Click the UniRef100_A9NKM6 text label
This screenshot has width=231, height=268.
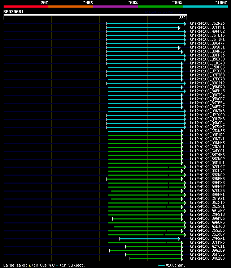click(x=207, y=143)
